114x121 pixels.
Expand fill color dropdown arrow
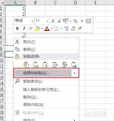[x=42, y=29]
